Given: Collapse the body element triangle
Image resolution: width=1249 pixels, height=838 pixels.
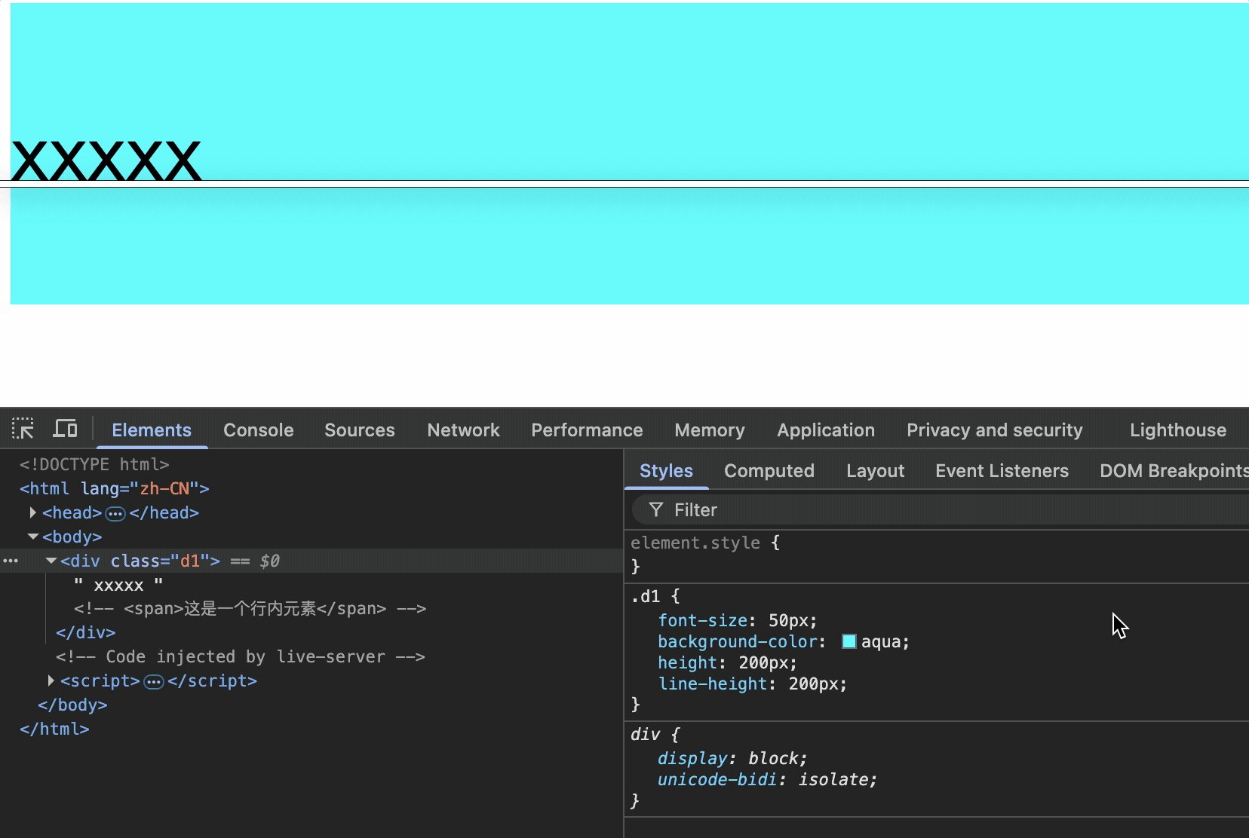Looking at the screenshot, I should 33,537.
